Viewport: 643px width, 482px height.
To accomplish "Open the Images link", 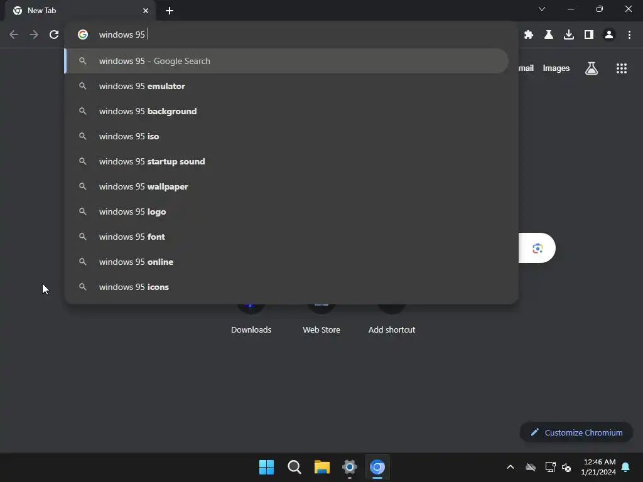I will click(556, 68).
